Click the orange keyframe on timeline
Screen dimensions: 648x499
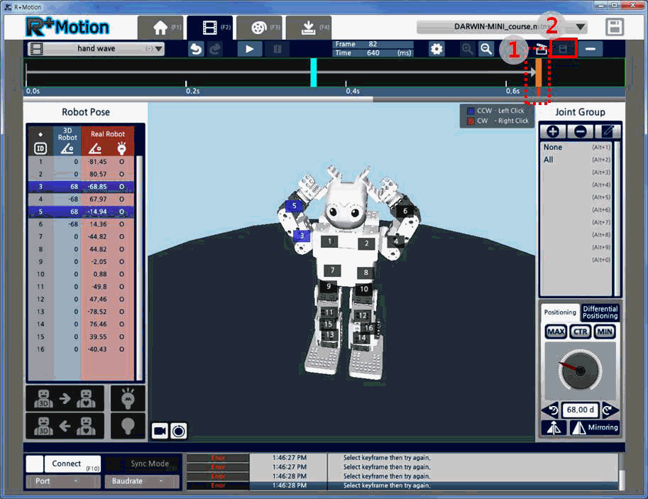(539, 72)
